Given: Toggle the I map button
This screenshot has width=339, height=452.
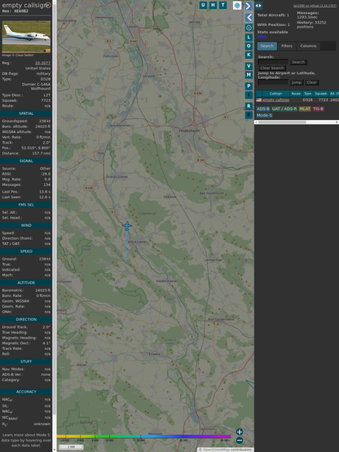Looking at the screenshot, I should pos(249,95).
